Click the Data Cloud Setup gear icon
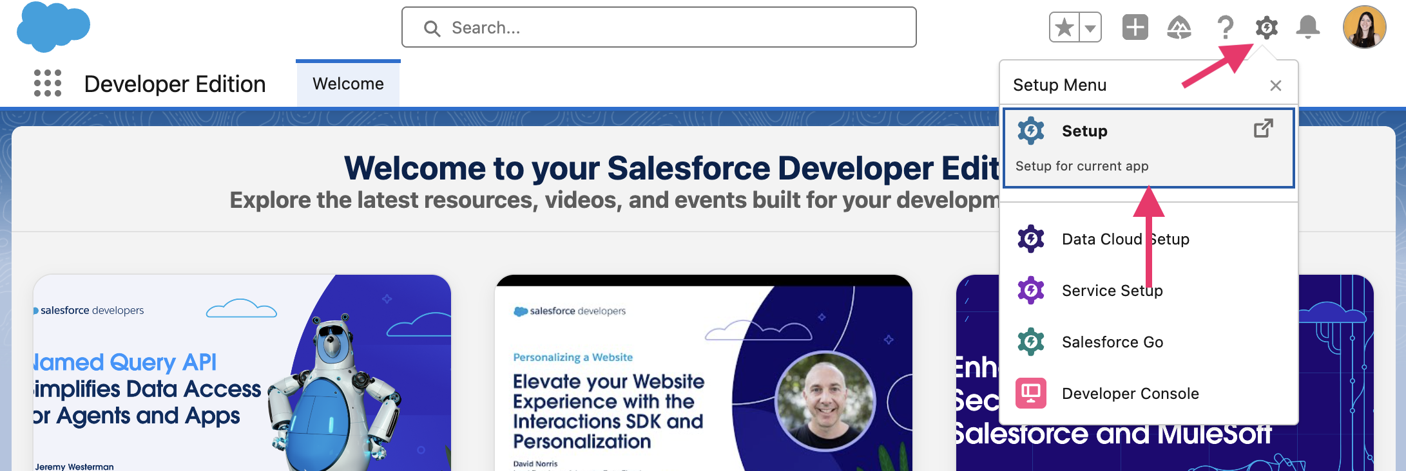This screenshot has height=471, width=1406. pyautogui.click(x=1031, y=239)
